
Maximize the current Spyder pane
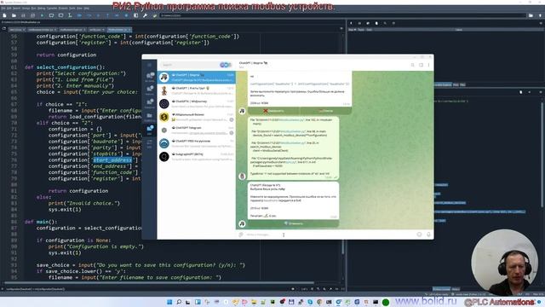coord(136,15)
